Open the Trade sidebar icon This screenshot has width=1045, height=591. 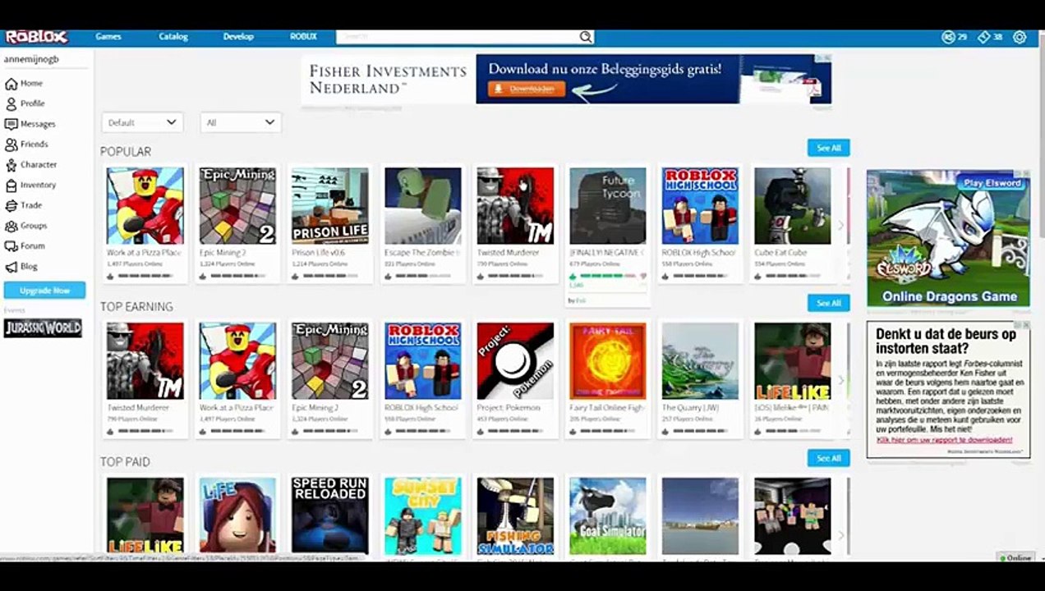[x=11, y=205]
